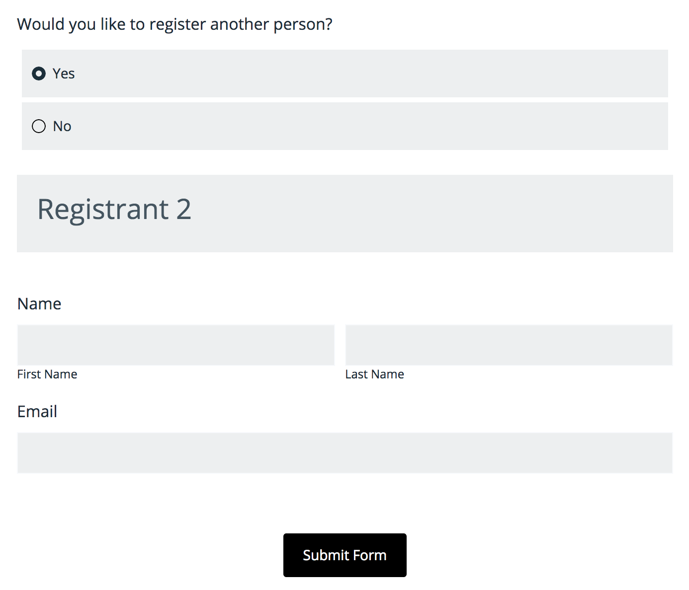Viewport: 689px width, 590px height.
Task: Click the Last Name field label
Action: [x=375, y=374]
